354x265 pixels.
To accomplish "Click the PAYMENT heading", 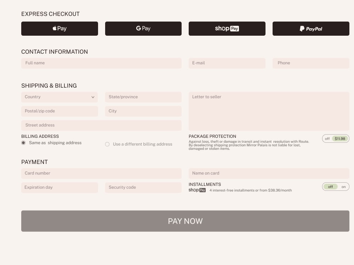I will click(x=35, y=162).
